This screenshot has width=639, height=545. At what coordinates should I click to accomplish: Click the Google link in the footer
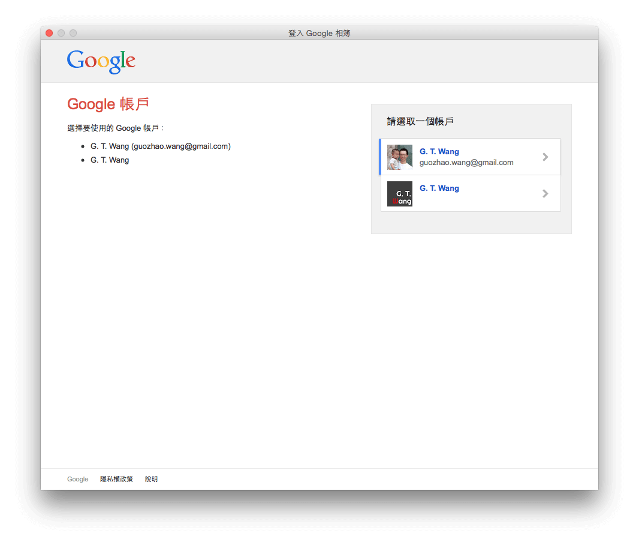tap(77, 479)
